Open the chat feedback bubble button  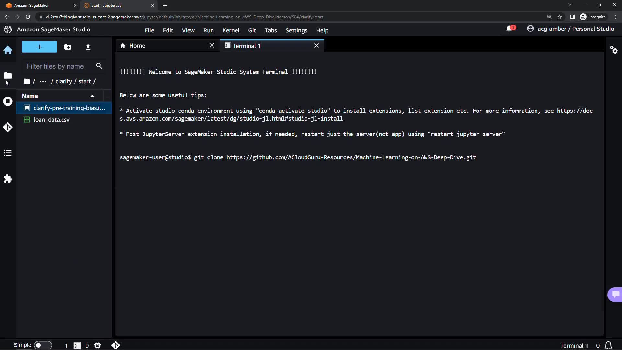615,294
